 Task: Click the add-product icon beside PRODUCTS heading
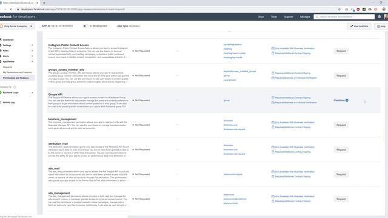tap(15, 87)
